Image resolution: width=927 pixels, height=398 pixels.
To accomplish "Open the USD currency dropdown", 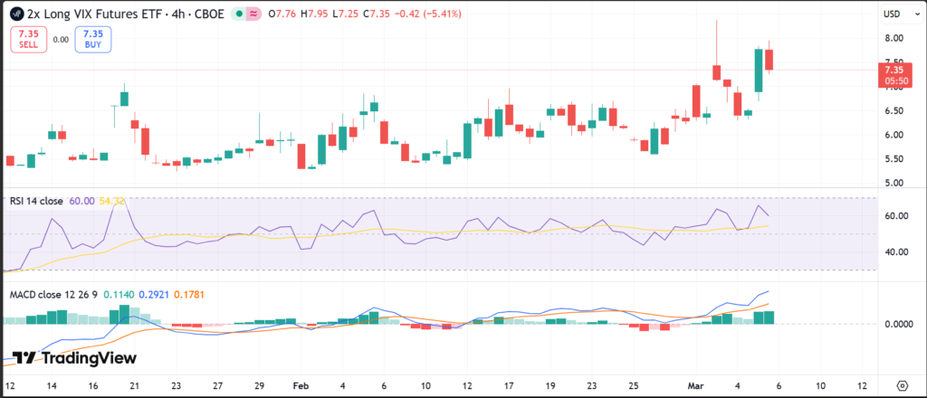I will tap(894, 14).
